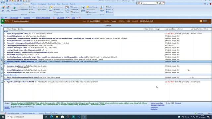
Task: Select the Amlodipine 5mg tablets repeat row
Action: [108, 67]
